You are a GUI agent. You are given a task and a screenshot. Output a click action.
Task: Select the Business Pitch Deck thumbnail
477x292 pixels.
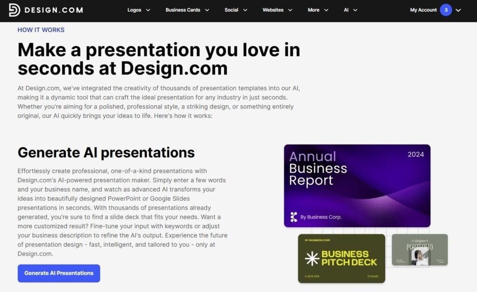pyautogui.click(x=341, y=258)
